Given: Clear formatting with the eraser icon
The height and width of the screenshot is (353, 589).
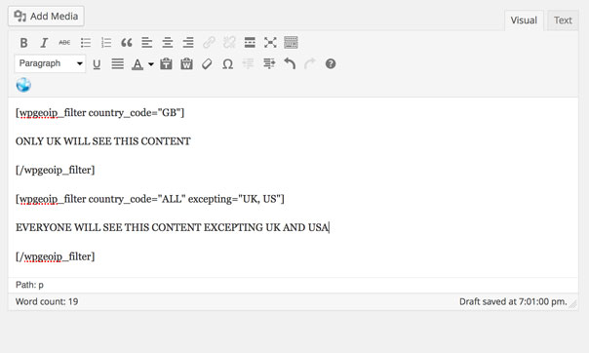Looking at the screenshot, I should [207, 64].
